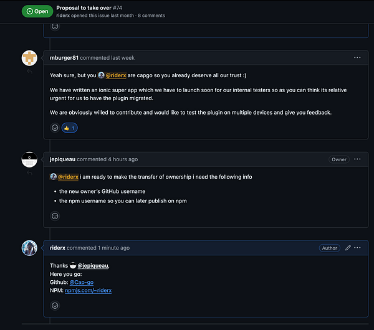Click @riderx mention in jepiqueau's comment
Screen dimensions: 374x330
pos(69,177)
